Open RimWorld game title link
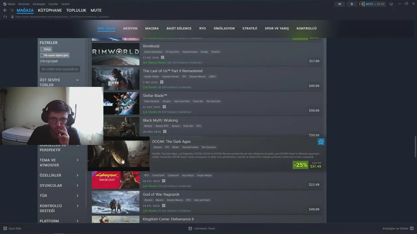The image size is (417, 234). tap(151, 46)
